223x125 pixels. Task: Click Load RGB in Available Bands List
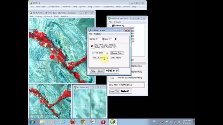pyautogui.click(x=115, y=91)
